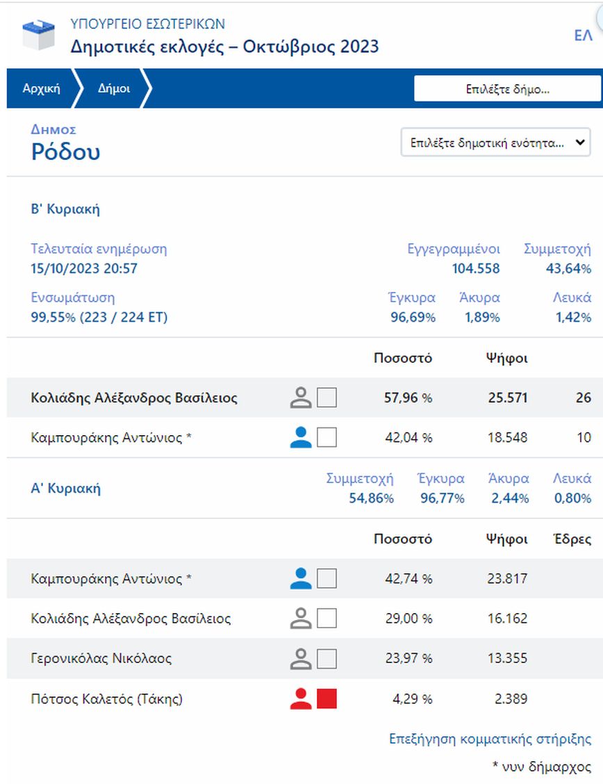The height and width of the screenshot is (784, 603).
Task: Click gray person icon for Κολιάδης in Α' Κυριακή
Action: (x=300, y=618)
